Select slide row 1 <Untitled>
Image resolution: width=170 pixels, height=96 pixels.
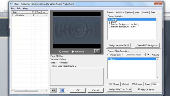(30, 15)
